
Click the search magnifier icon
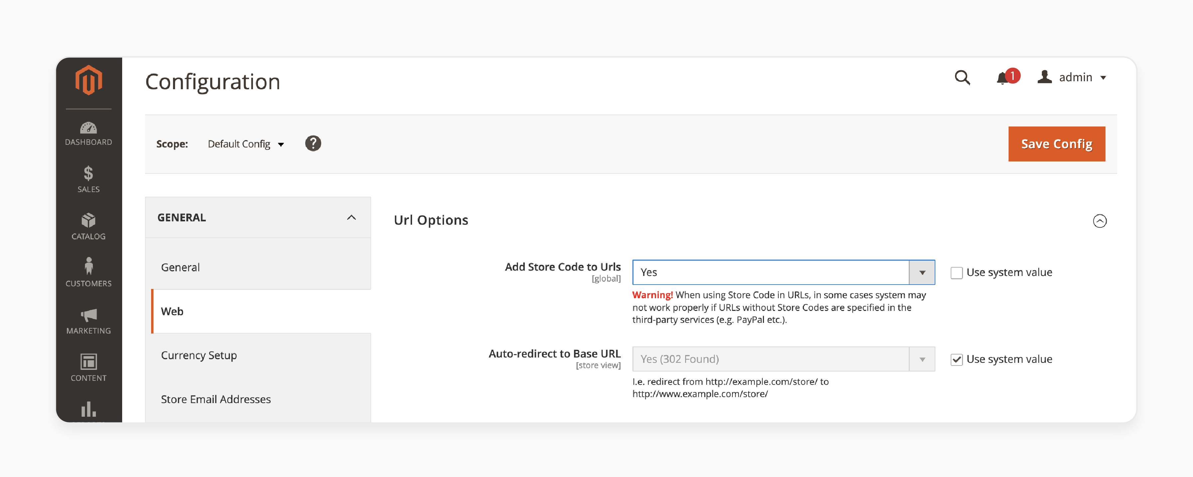pyautogui.click(x=962, y=77)
